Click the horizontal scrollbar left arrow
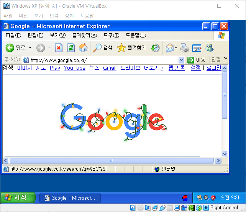246x212 pixels. click(x=6, y=160)
